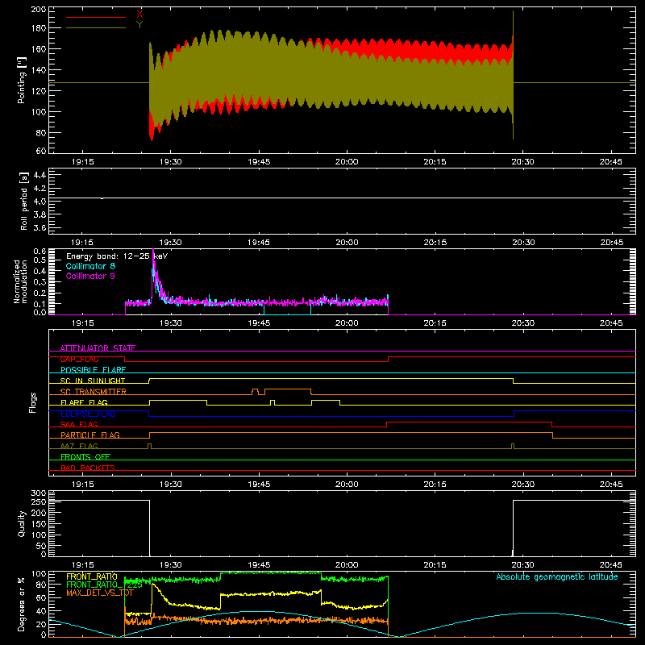The height and width of the screenshot is (645, 645).
Task: Click the POSSIBLE_FLARE flag label
Action: (x=93, y=370)
